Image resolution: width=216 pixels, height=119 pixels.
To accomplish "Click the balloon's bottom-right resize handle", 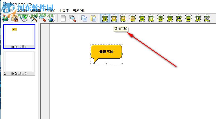I will pos(122,64).
